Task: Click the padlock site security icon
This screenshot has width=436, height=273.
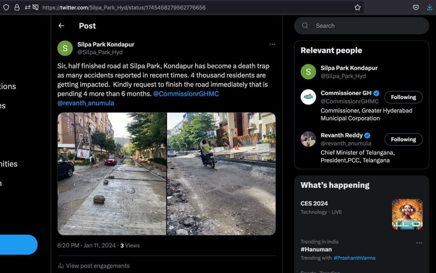Action: click(x=17, y=8)
